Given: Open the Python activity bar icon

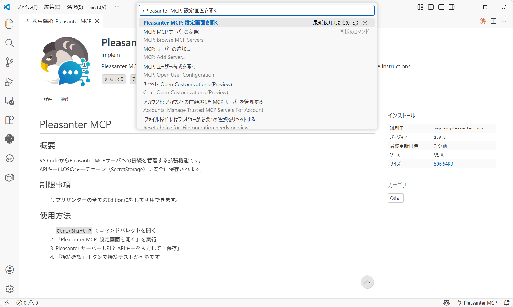Looking at the screenshot, I should [x=10, y=139].
